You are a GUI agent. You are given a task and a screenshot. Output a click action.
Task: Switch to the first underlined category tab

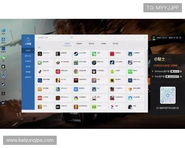pos(67,43)
